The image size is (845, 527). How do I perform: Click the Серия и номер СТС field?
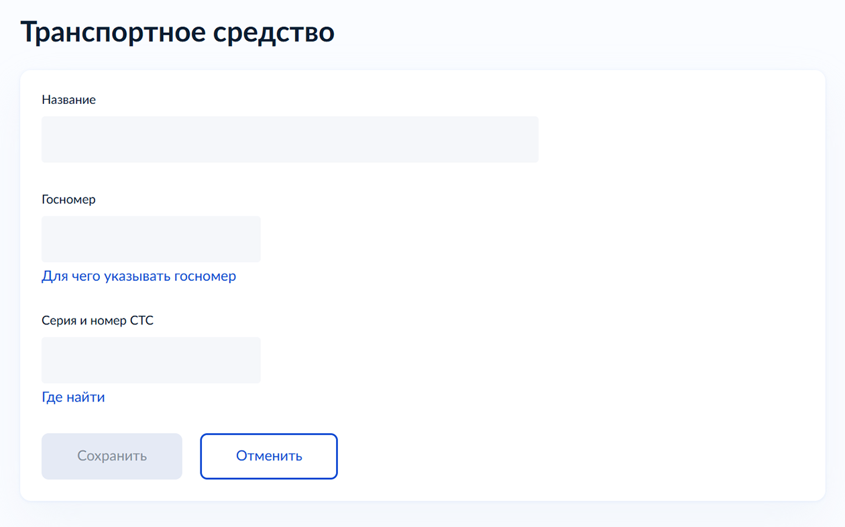(x=151, y=360)
